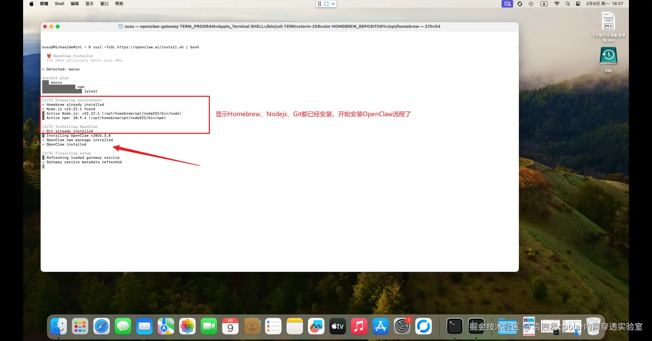Open Spotlight search magnifier
The height and width of the screenshot is (341, 652).
[568, 4]
